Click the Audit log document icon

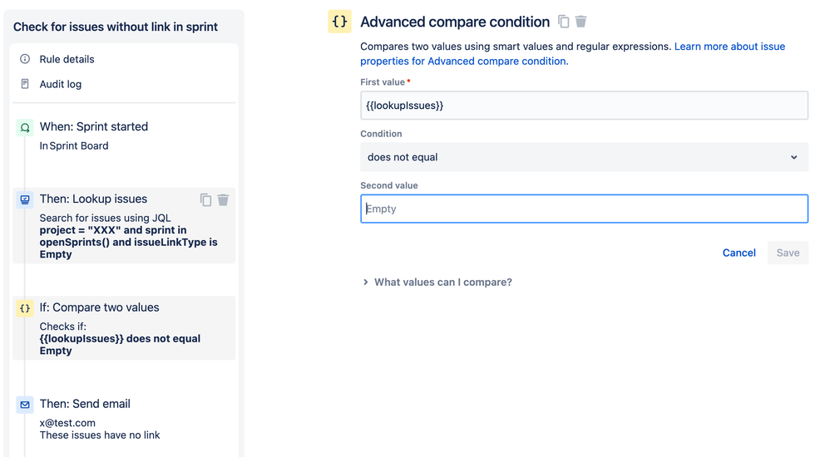tap(25, 84)
